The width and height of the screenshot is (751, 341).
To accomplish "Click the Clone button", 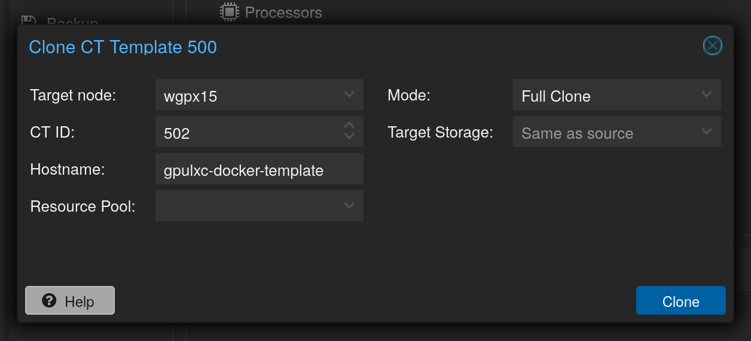I will pyautogui.click(x=681, y=300).
